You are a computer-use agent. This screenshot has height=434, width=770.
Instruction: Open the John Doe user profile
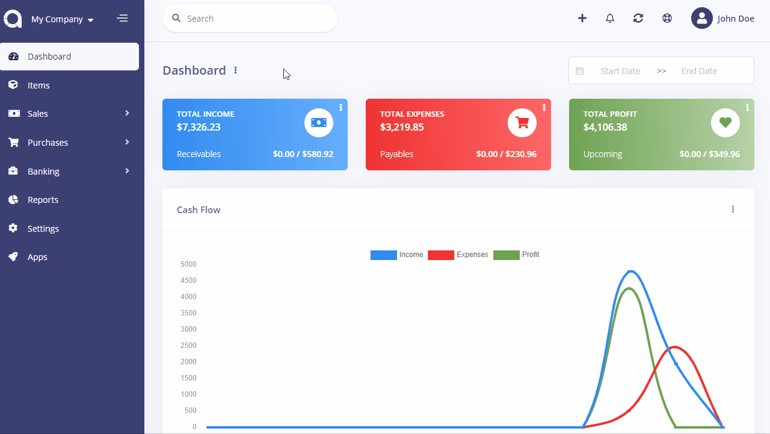(722, 19)
